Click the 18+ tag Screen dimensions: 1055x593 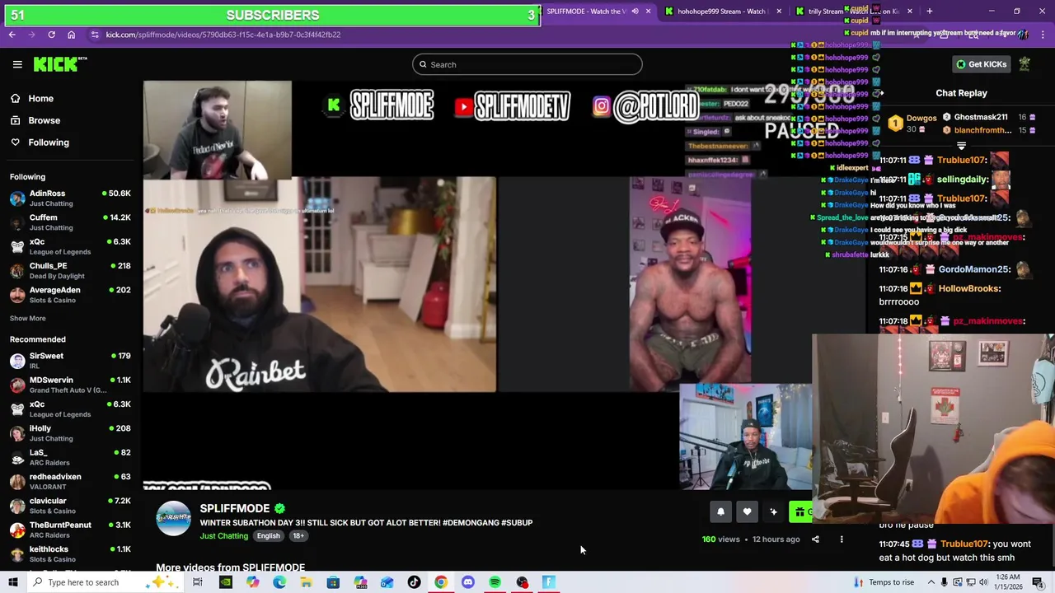pos(298,536)
